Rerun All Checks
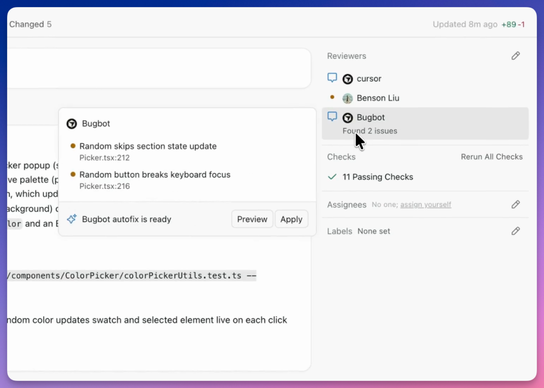 492,157
